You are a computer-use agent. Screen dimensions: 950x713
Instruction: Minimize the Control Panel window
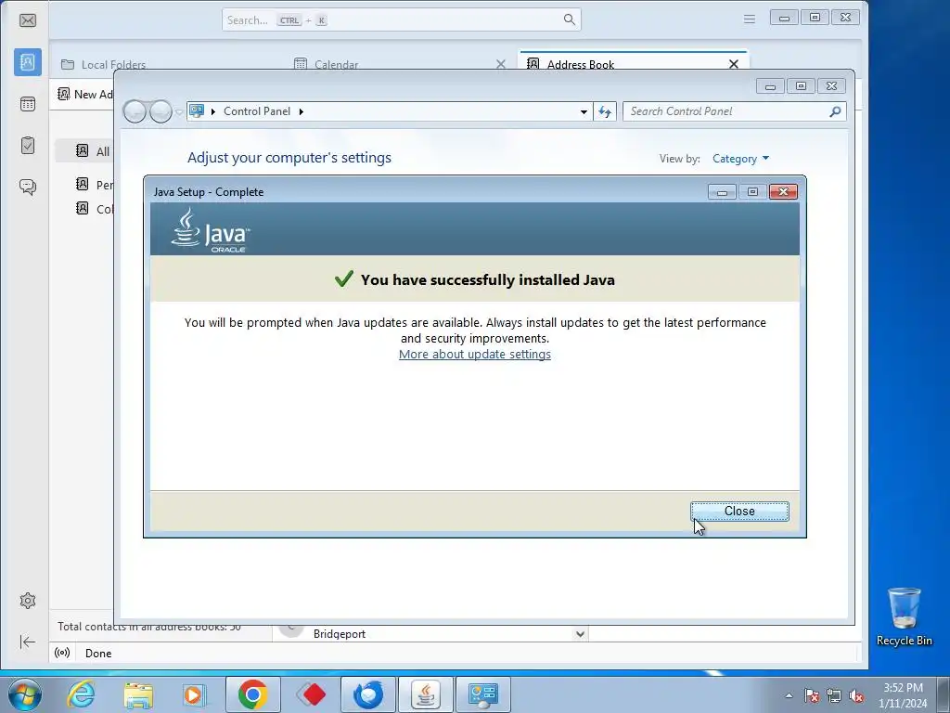coord(770,86)
